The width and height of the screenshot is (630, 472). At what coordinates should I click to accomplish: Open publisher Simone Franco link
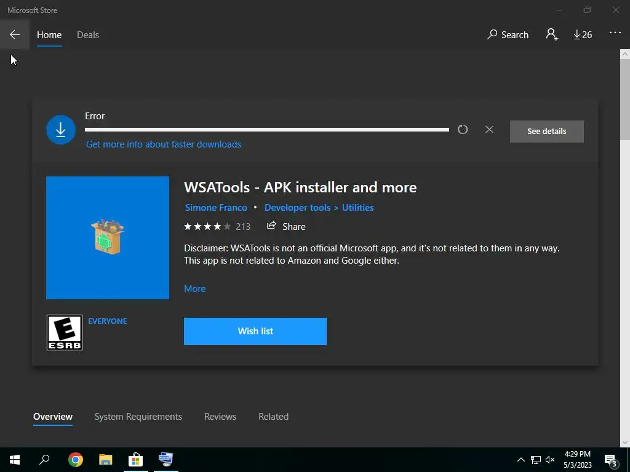click(216, 208)
